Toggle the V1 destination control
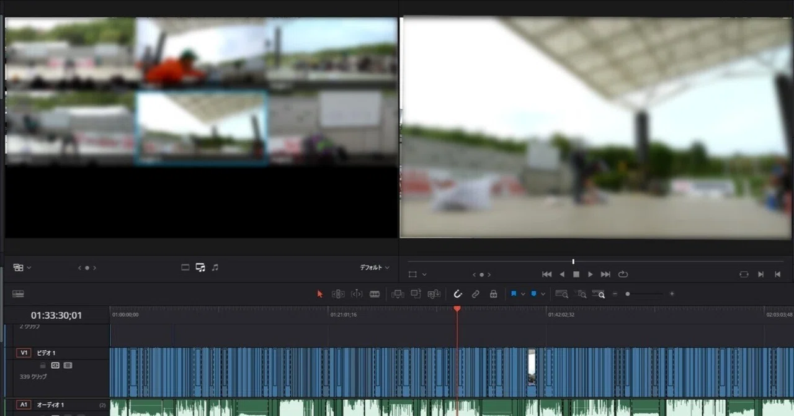Image resolution: width=794 pixels, height=416 pixels. click(x=24, y=353)
